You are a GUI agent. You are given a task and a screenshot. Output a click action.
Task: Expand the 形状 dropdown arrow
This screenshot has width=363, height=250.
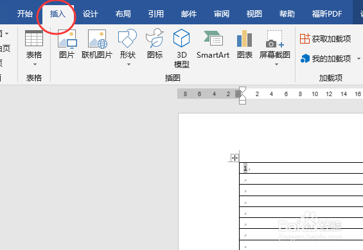click(x=128, y=65)
